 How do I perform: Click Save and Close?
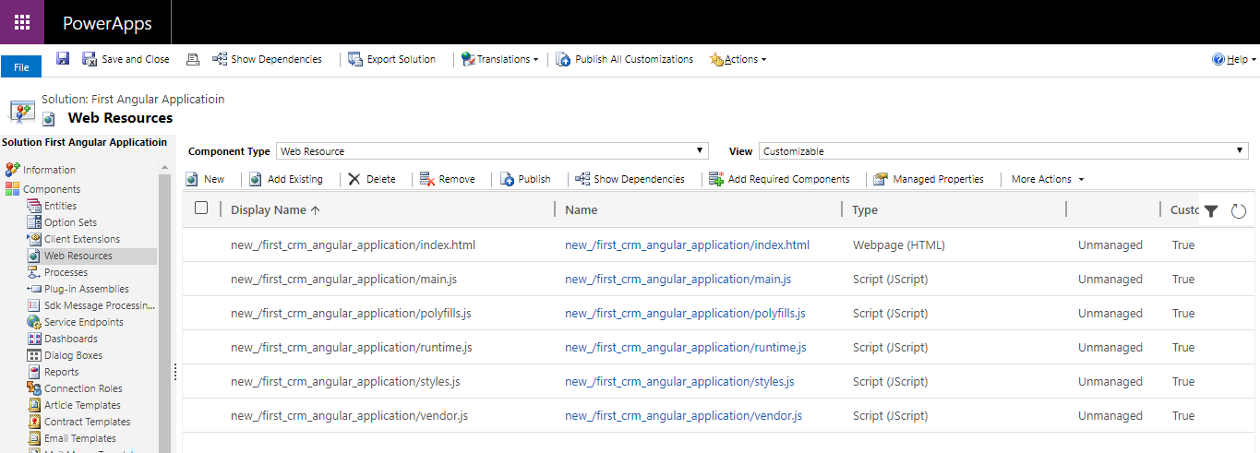(126, 59)
